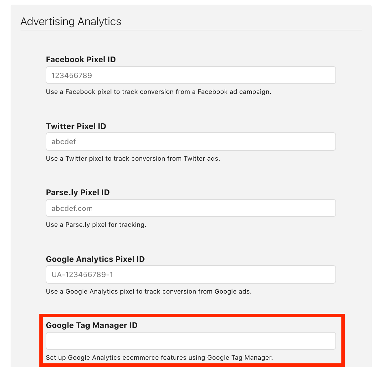Focus the empty Google Tag Manager ID field
This screenshot has height=367, width=391.
191,341
